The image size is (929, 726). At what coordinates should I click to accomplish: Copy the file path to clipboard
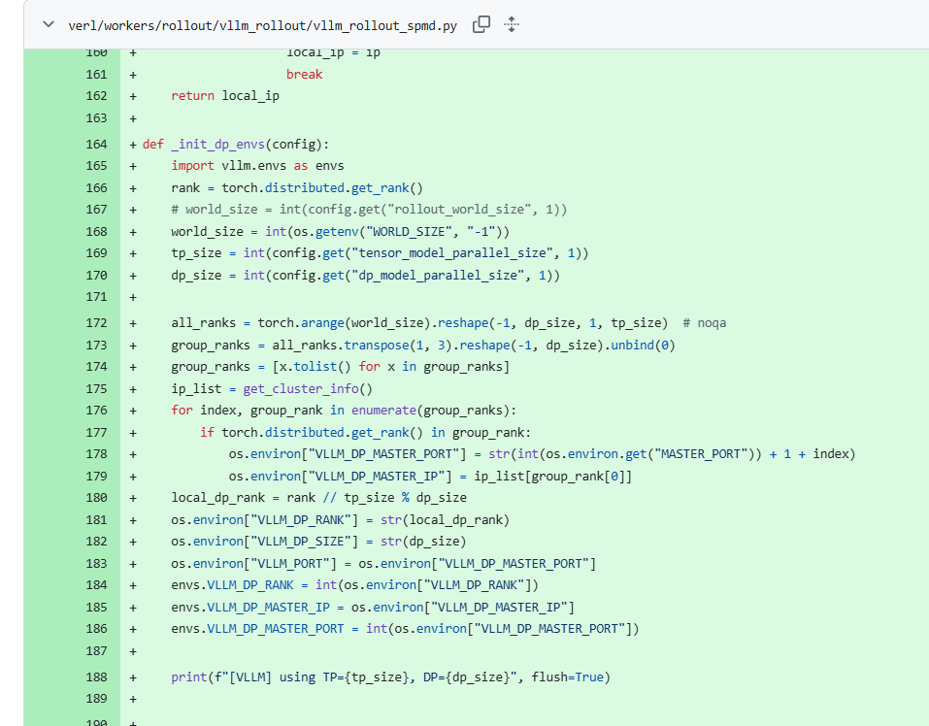coord(481,25)
